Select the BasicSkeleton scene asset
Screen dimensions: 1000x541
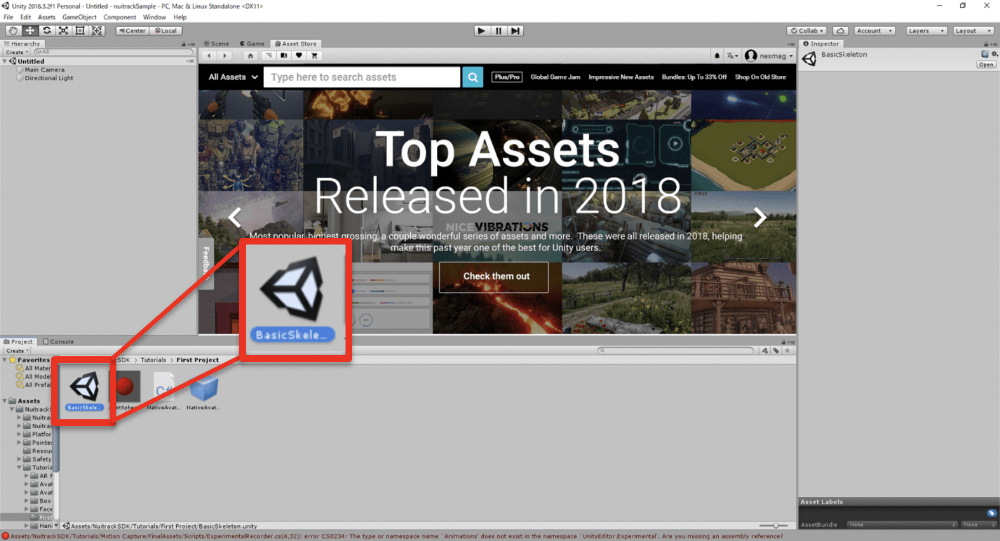(84, 391)
